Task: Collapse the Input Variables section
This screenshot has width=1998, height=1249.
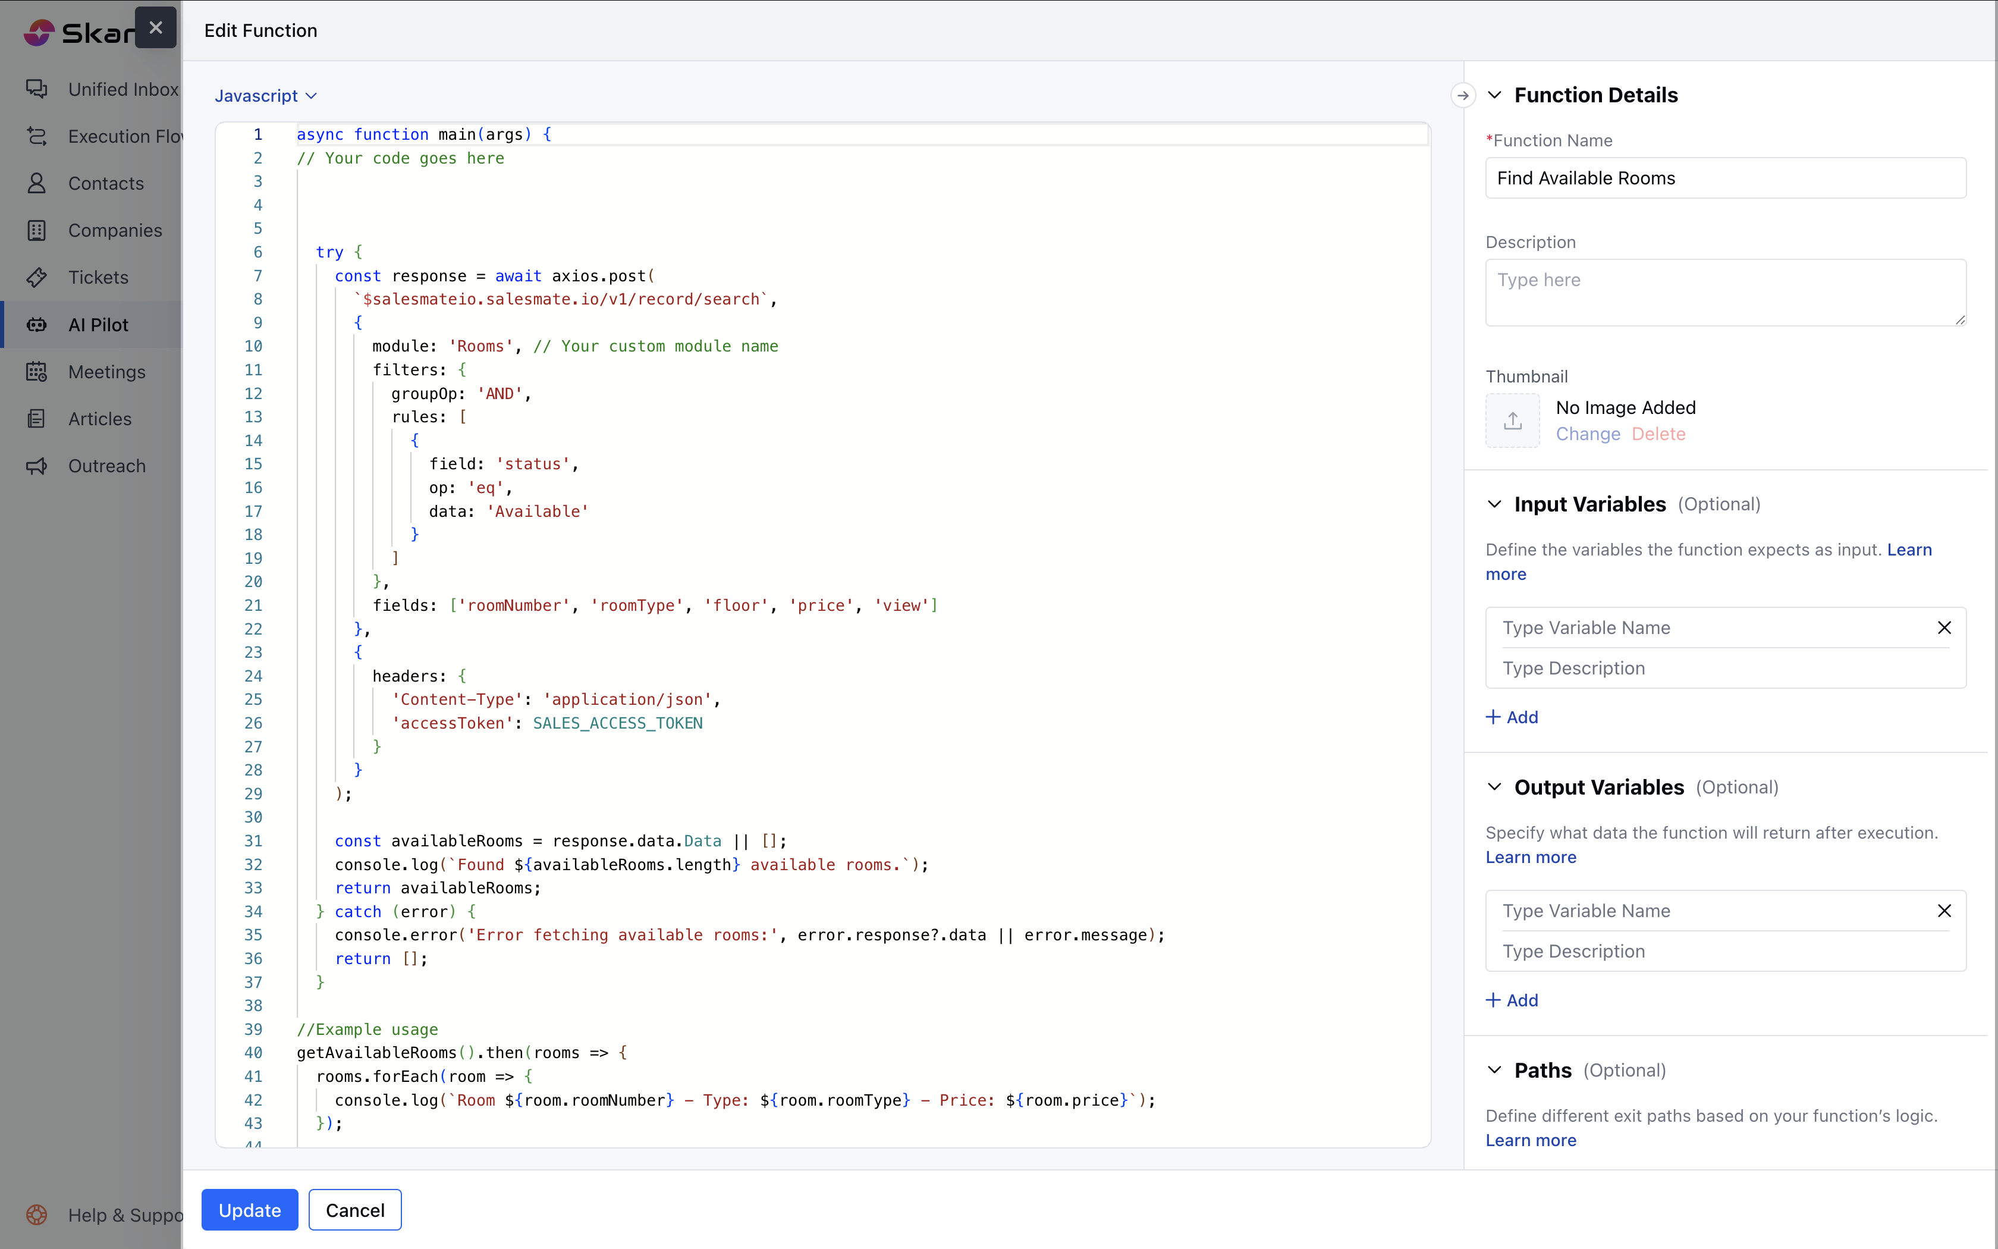Action: 1494,504
